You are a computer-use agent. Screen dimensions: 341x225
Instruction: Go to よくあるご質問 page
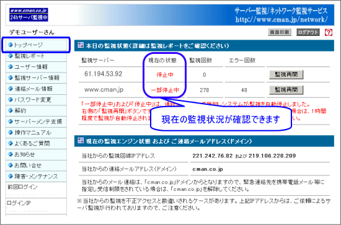(36, 143)
